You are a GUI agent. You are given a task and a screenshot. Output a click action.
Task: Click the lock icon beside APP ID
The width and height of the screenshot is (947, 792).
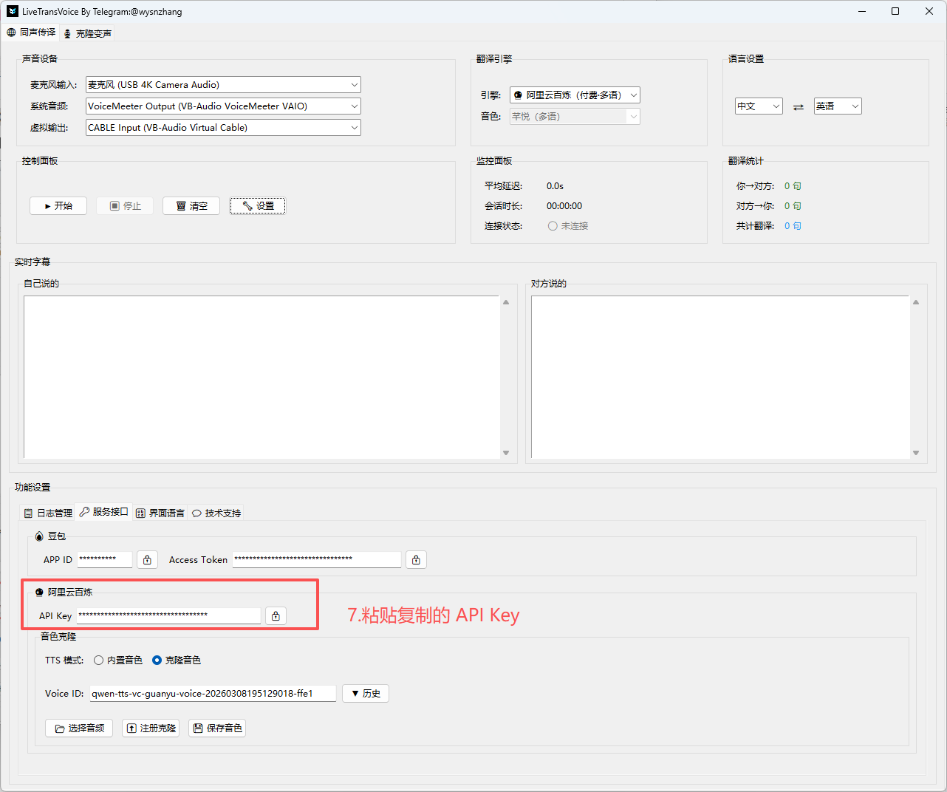click(147, 560)
